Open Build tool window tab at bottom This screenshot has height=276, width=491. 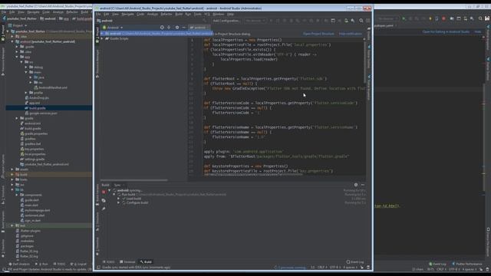click(x=146, y=262)
